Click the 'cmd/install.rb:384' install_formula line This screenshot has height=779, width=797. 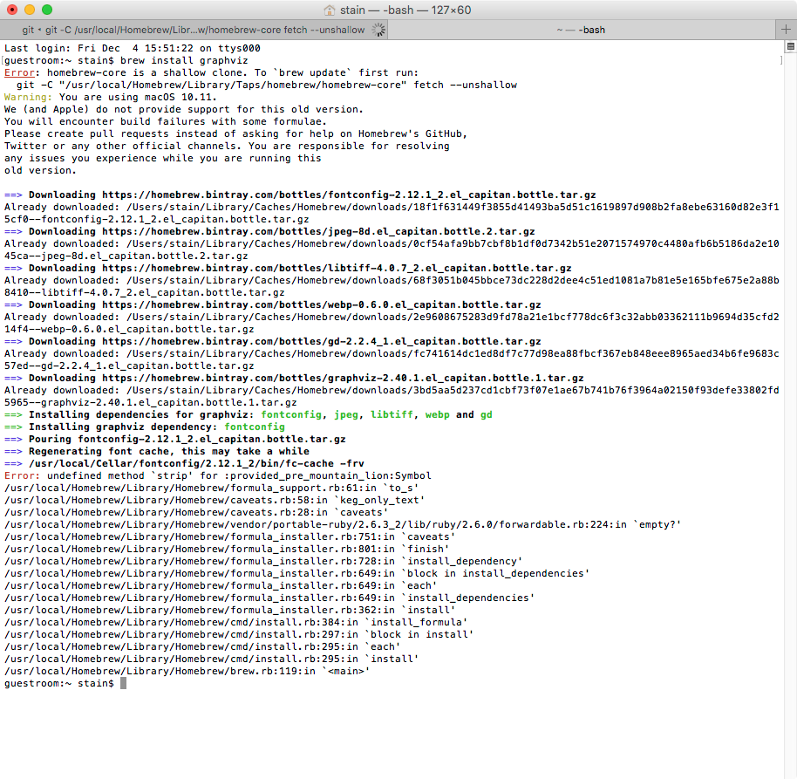[x=235, y=622]
